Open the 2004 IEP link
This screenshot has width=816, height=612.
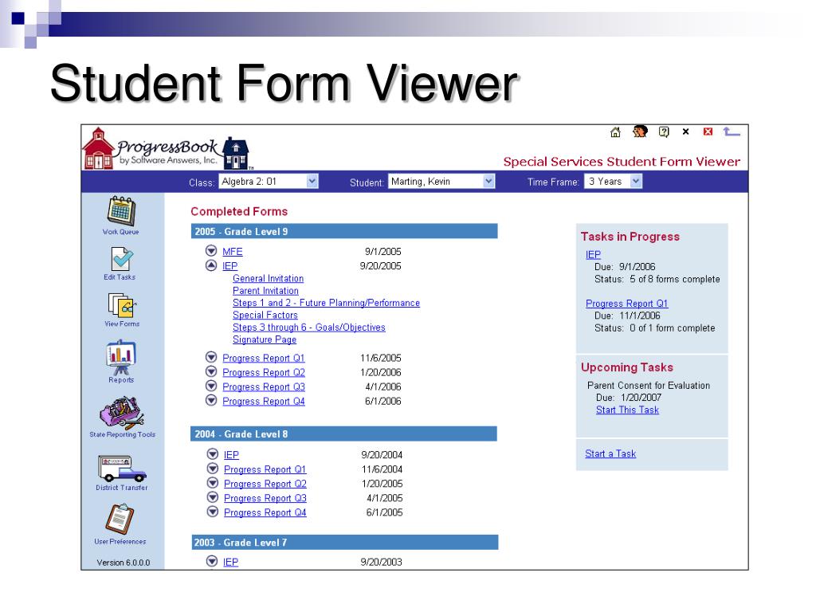231,455
